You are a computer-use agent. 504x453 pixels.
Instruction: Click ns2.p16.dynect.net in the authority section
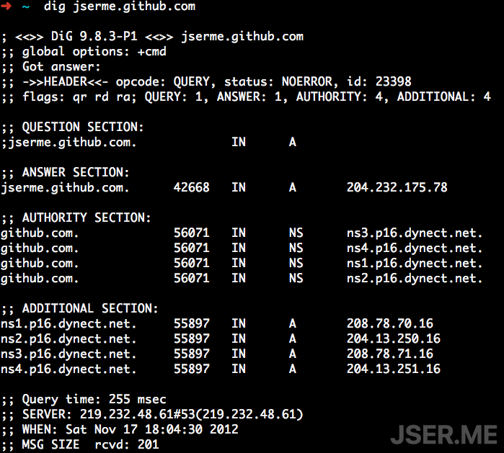click(x=414, y=279)
